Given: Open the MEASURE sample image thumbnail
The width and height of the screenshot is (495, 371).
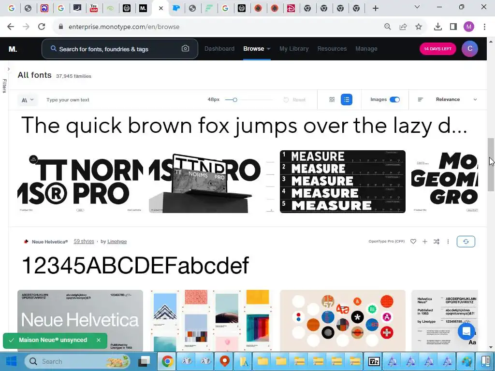Looking at the screenshot, I should pyautogui.click(x=343, y=182).
